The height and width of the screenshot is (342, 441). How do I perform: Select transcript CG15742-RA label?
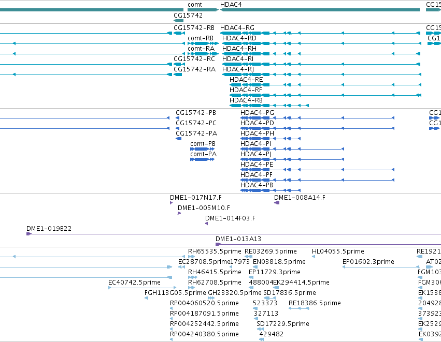(194, 69)
